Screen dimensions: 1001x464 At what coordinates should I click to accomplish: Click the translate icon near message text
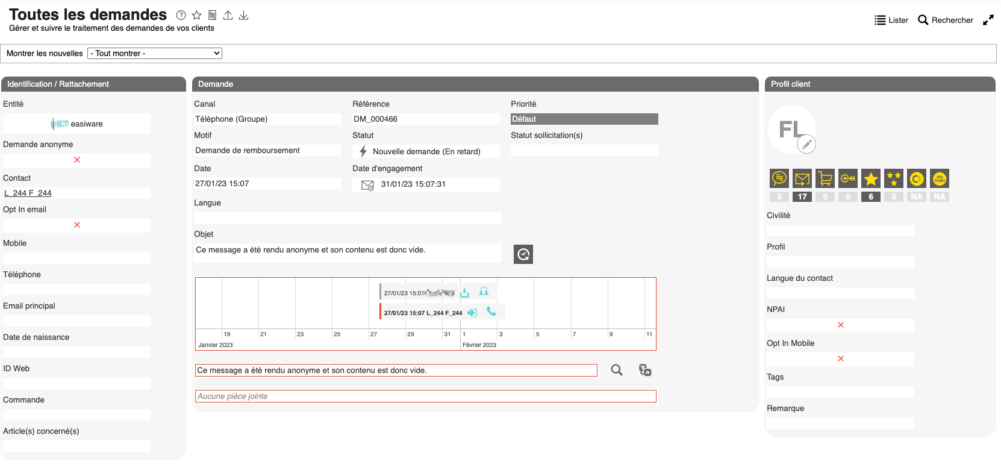pos(645,370)
